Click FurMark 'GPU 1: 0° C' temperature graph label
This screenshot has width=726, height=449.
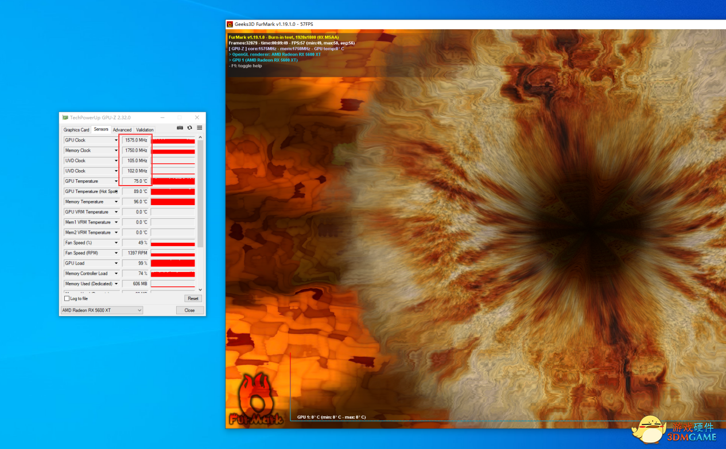pyautogui.click(x=331, y=417)
